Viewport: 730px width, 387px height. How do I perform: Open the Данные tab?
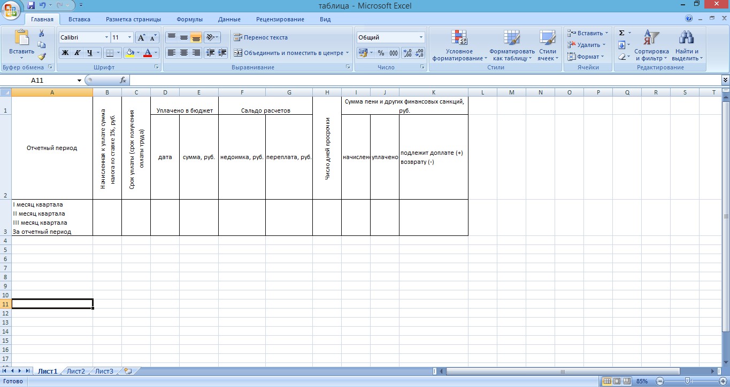coord(229,19)
